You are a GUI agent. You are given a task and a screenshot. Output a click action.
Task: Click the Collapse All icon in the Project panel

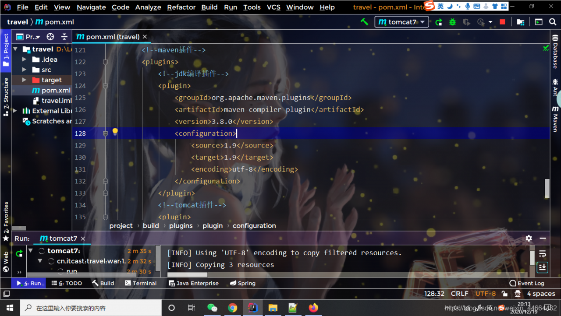64,37
